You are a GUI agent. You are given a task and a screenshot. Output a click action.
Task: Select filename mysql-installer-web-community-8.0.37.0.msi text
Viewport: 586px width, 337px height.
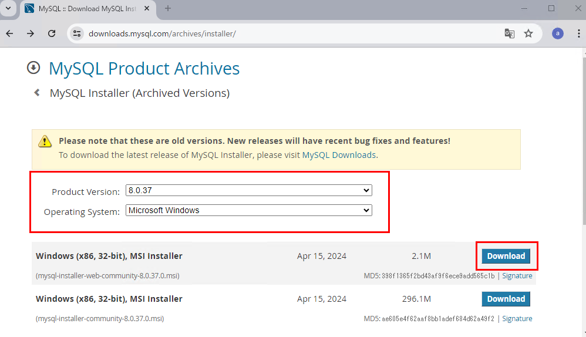click(x=107, y=276)
